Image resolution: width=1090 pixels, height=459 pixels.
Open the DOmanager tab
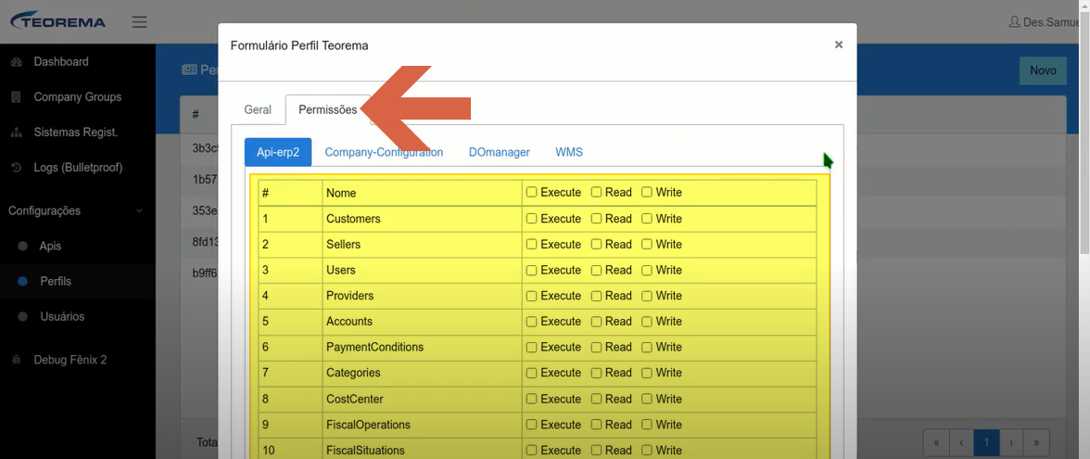click(x=499, y=152)
